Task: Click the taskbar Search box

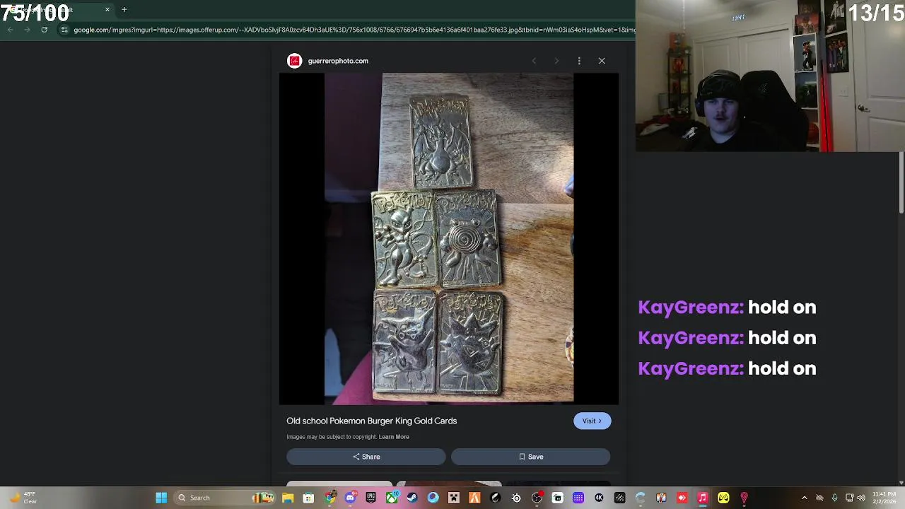Action: tap(225, 498)
